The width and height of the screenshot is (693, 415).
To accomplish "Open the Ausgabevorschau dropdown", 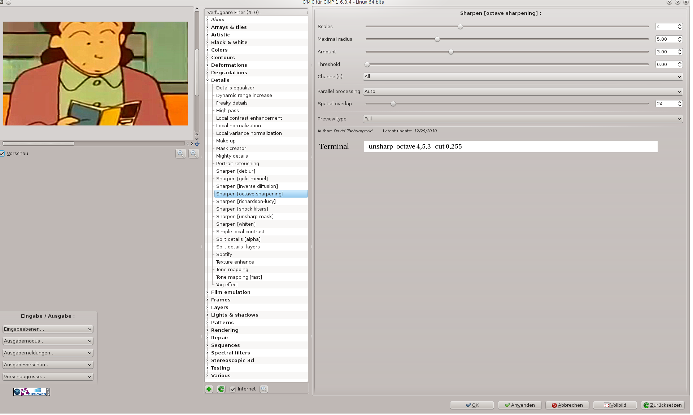I will [48, 365].
